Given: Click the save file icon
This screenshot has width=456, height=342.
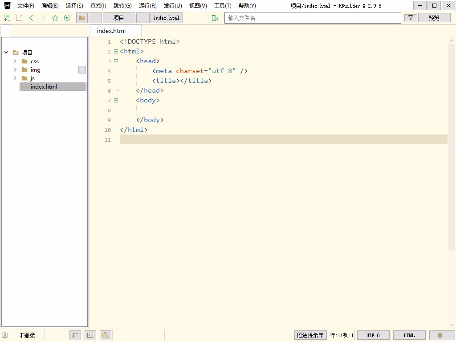Looking at the screenshot, I should [x=19, y=18].
